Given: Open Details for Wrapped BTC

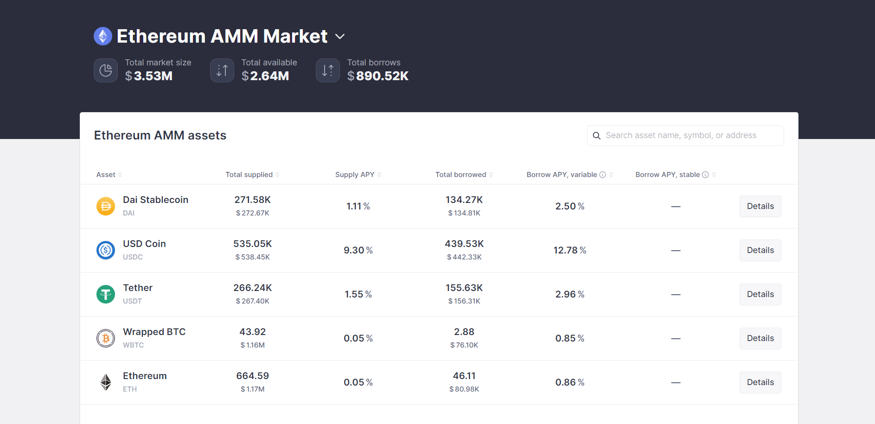Looking at the screenshot, I should click(760, 338).
